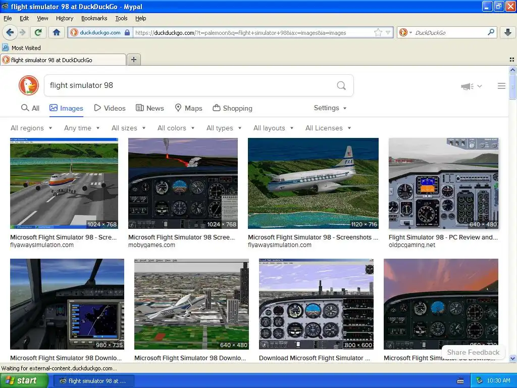Open the on-screen keyboard tray icon
This screenshot has height=388, width=517.
click(x=460, y=381)
